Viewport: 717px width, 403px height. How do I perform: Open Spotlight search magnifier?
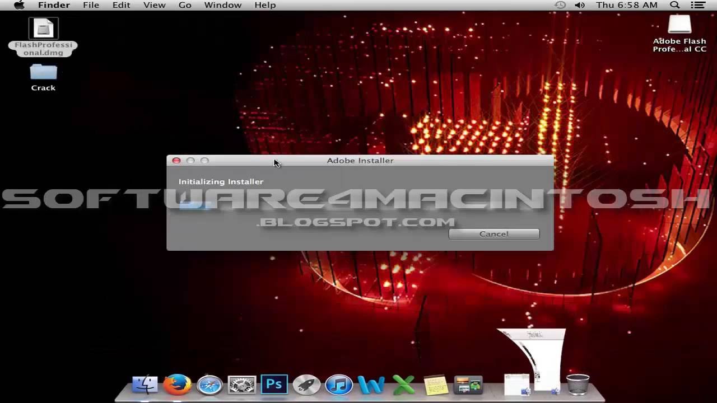coord(675,5)
